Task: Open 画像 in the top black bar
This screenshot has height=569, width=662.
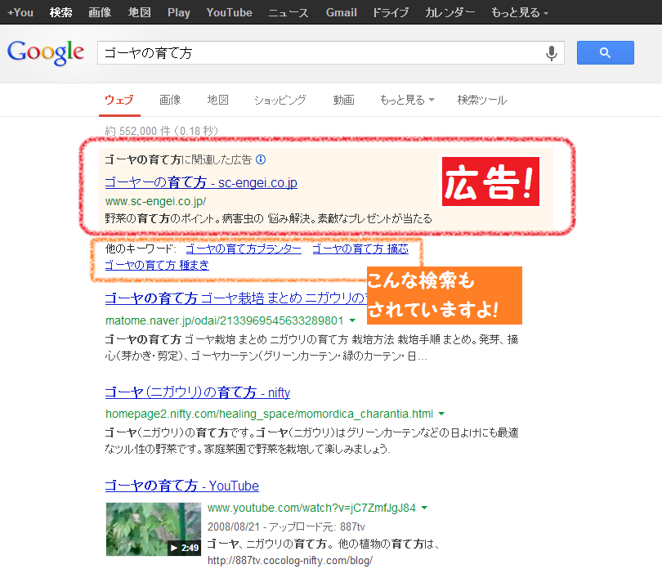Action: [x=100, y=13]
